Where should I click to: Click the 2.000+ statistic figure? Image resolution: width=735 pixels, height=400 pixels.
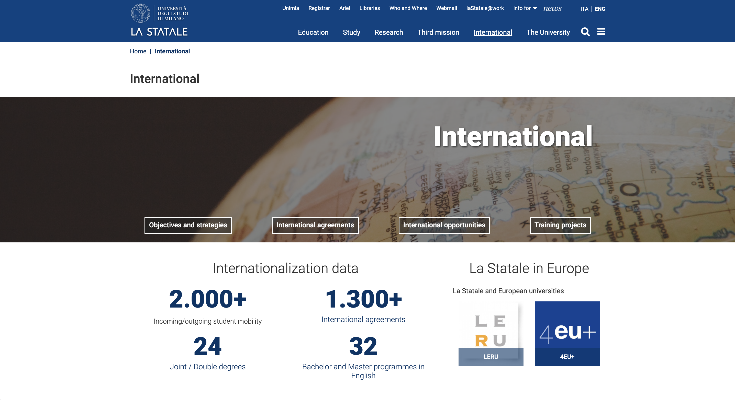coord(207,299)
